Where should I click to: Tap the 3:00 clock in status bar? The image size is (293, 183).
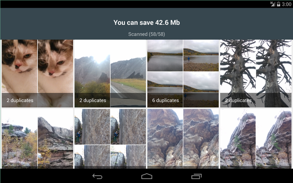pyautogui.click(x=287, y=4)
